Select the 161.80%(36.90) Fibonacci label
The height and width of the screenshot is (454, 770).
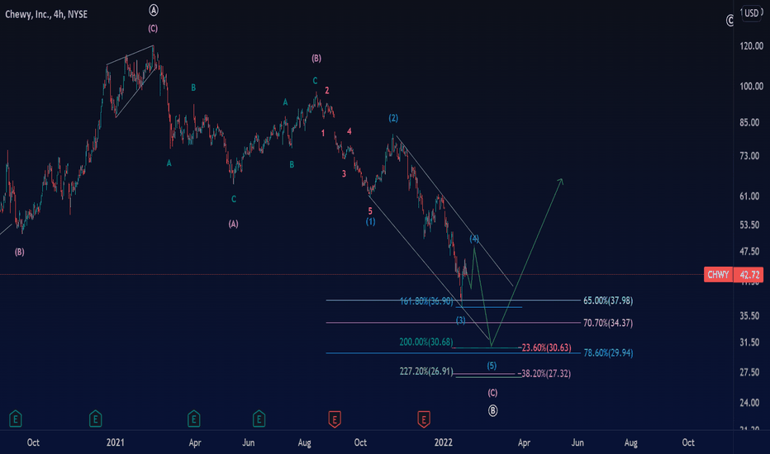point(426,301)
